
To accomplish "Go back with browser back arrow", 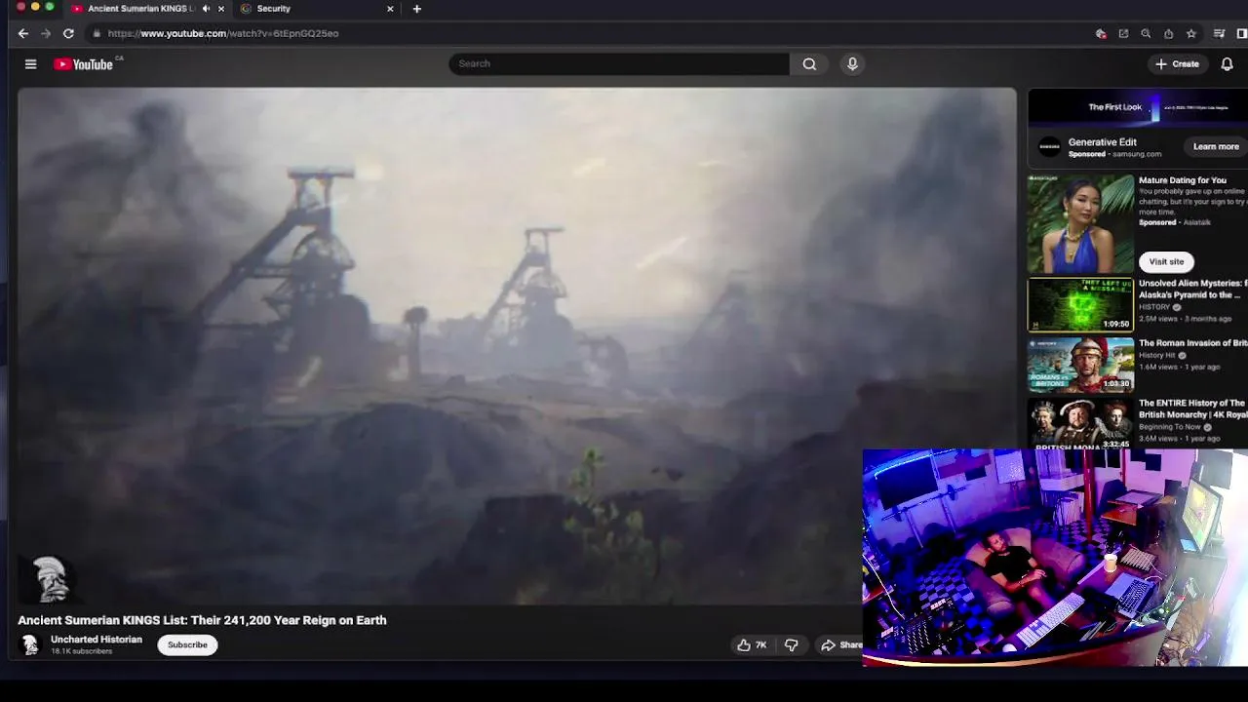I will [23, 33].
